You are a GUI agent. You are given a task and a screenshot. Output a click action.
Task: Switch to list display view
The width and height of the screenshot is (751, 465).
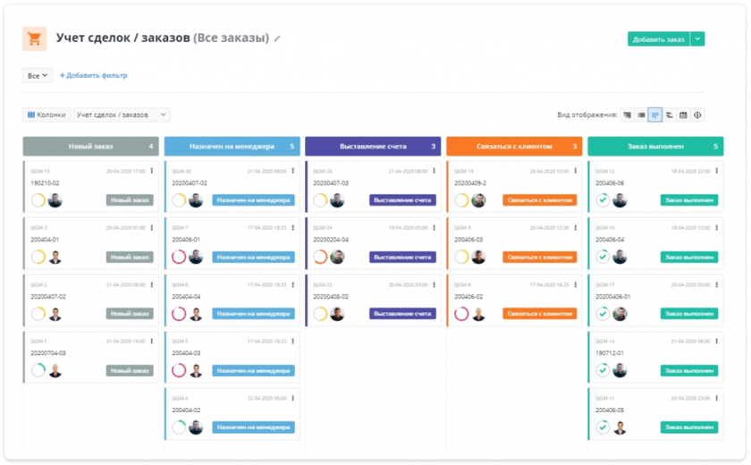641,114
